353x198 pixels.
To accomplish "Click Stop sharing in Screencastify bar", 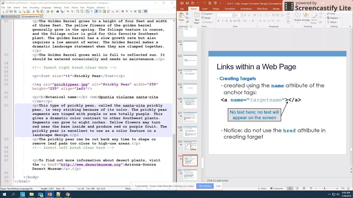I will [x=205, y=186].
